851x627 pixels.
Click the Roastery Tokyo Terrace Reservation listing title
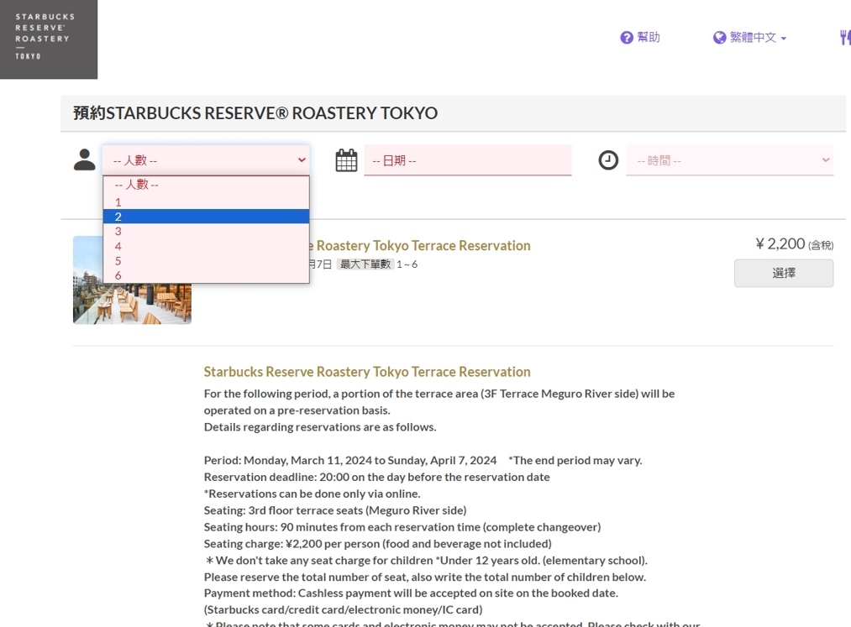coord(420,246)
